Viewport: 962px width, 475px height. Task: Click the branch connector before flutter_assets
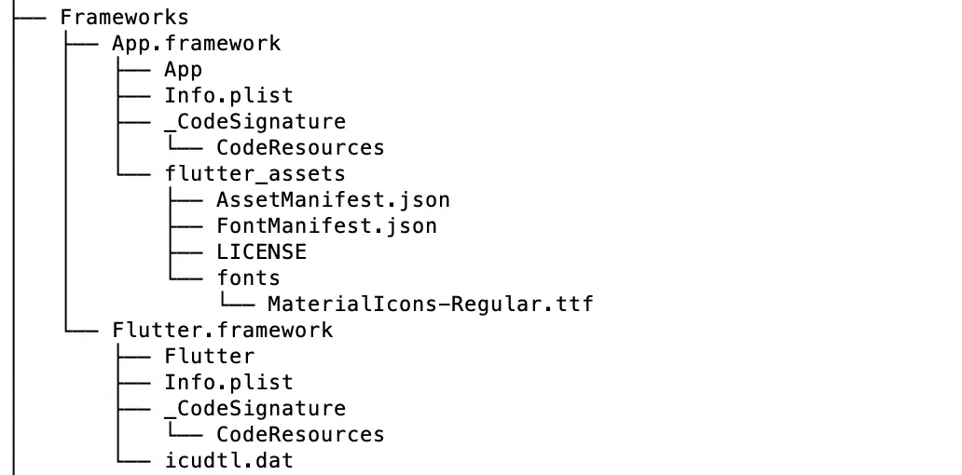pos(133,173)
